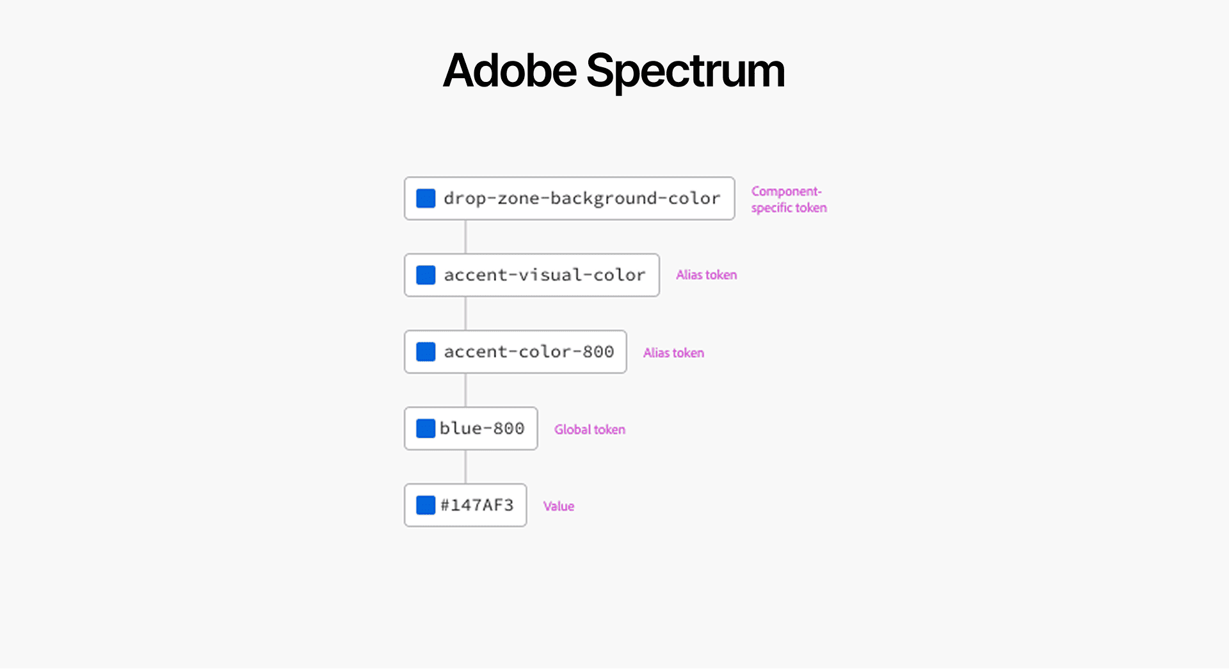
Task: Click the Alias token label beside accent-visual-color
Action: tap(707, 275)
